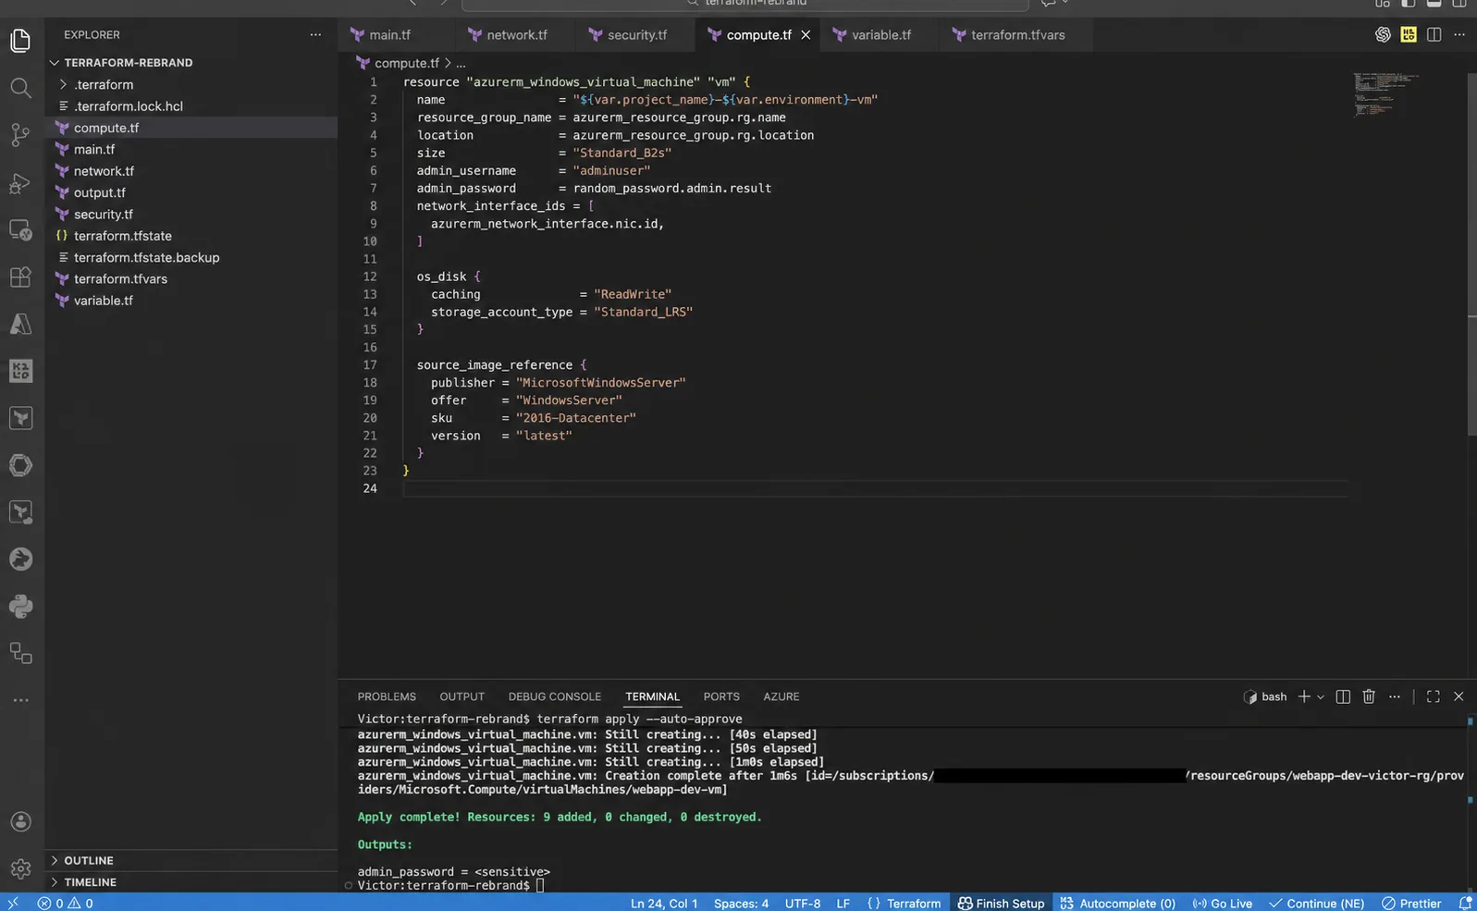The image size is (1477, 911).
Task: Click the terraform-rebrand command center search box
Action: point(745,4)
